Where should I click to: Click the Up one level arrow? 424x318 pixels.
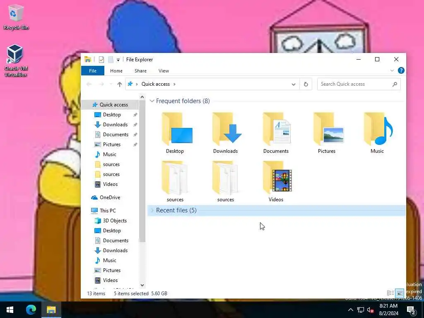[120, 84]
